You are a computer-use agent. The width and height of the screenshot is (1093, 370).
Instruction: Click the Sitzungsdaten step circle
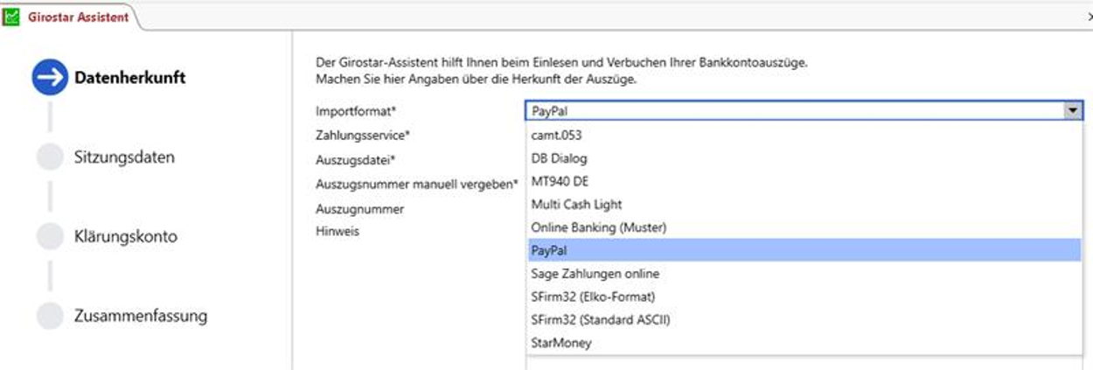(50, 157)
